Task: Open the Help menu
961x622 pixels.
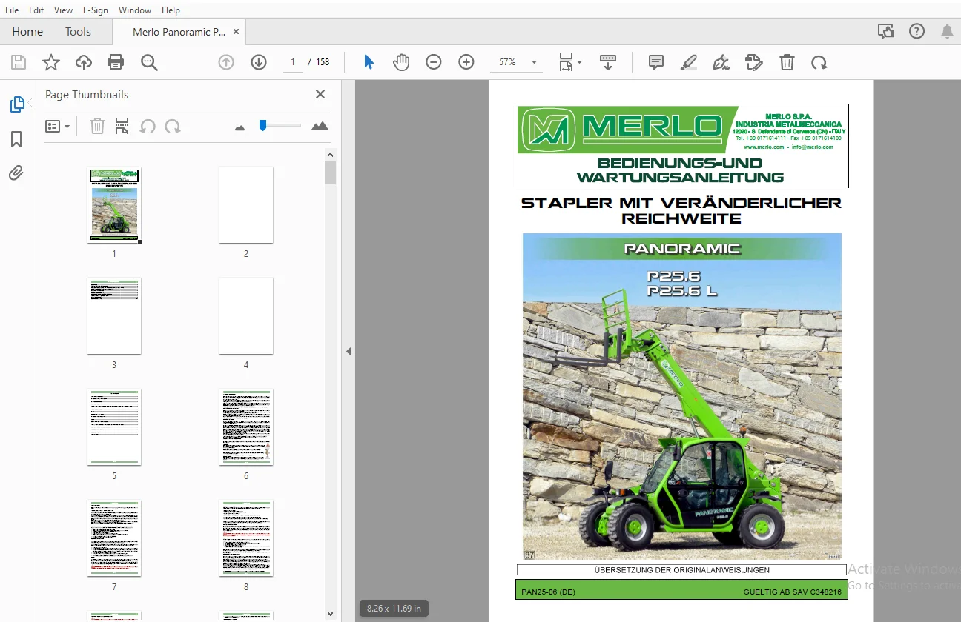Action: (171, 10)
